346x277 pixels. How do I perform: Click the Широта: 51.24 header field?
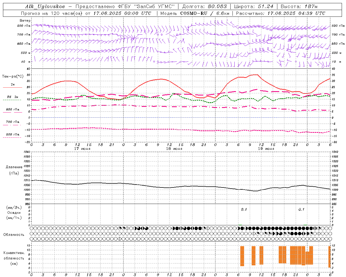(x=254, y=6)
